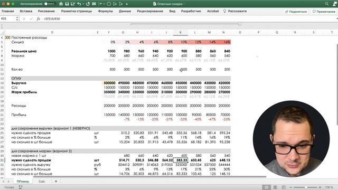This screenshot has width=338, height=190.
Task: Click the Save floppy disk icon
Action: tap(67, 4)
